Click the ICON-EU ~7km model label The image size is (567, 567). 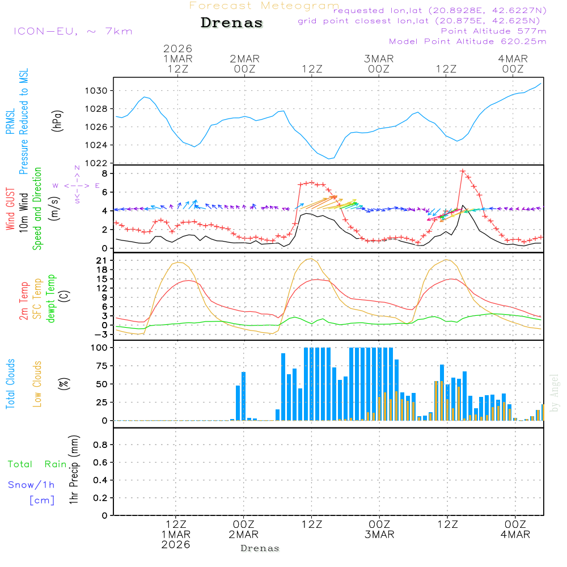pos(73,31)
